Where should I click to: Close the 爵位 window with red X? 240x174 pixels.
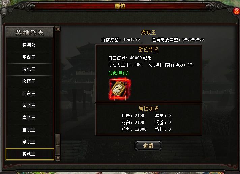click(x=236, y=11)
